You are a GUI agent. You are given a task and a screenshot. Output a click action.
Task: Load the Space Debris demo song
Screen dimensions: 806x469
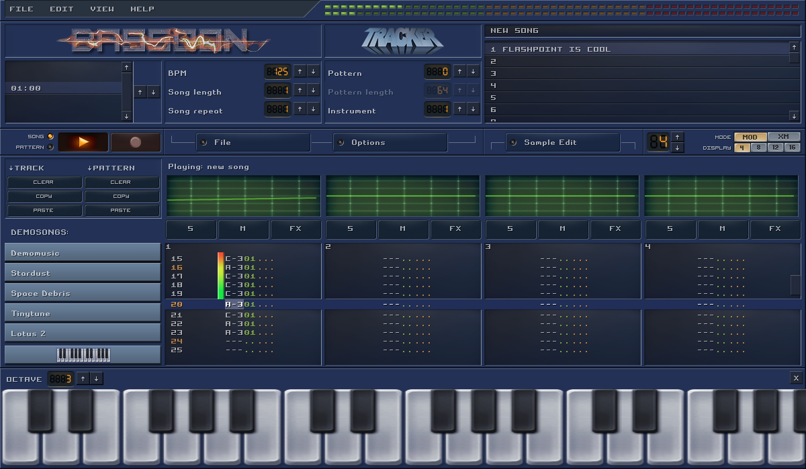point(83,293)
